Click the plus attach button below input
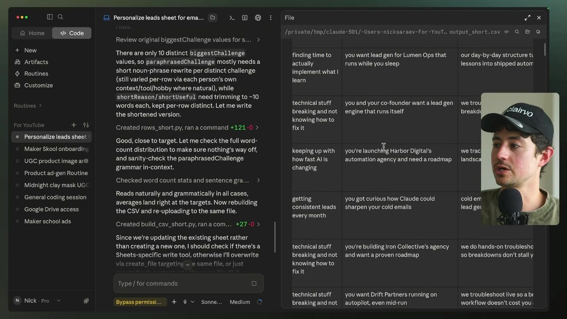This screenshot has height=319, width=567. coord(174,302)
